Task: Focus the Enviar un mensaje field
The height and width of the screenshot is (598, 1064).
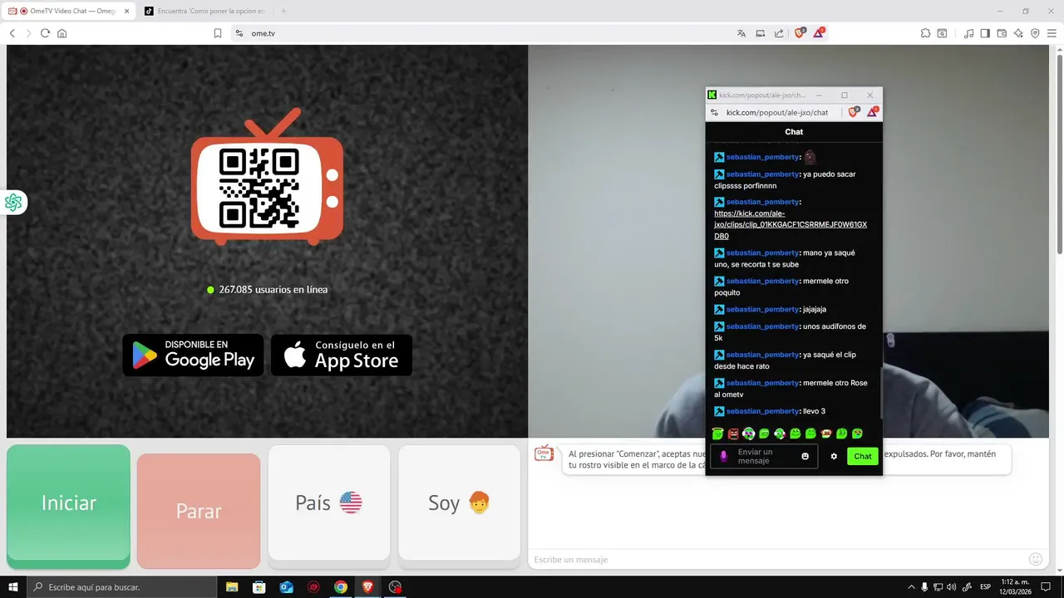Action: pyautogui.click(x=764, y=456)
